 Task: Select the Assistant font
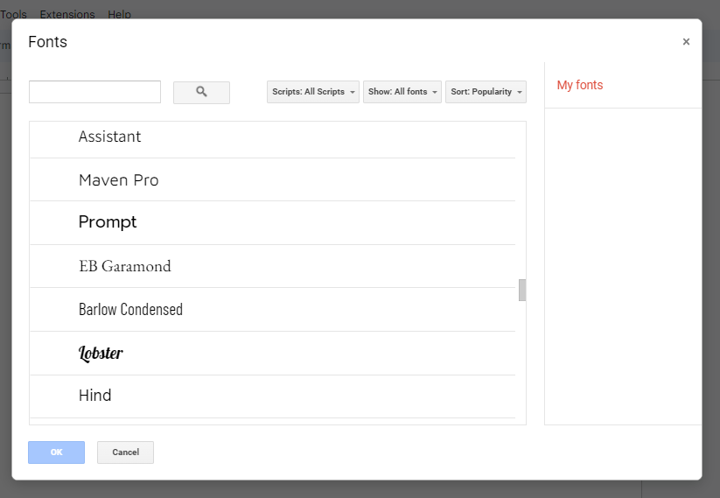[109, 137]
